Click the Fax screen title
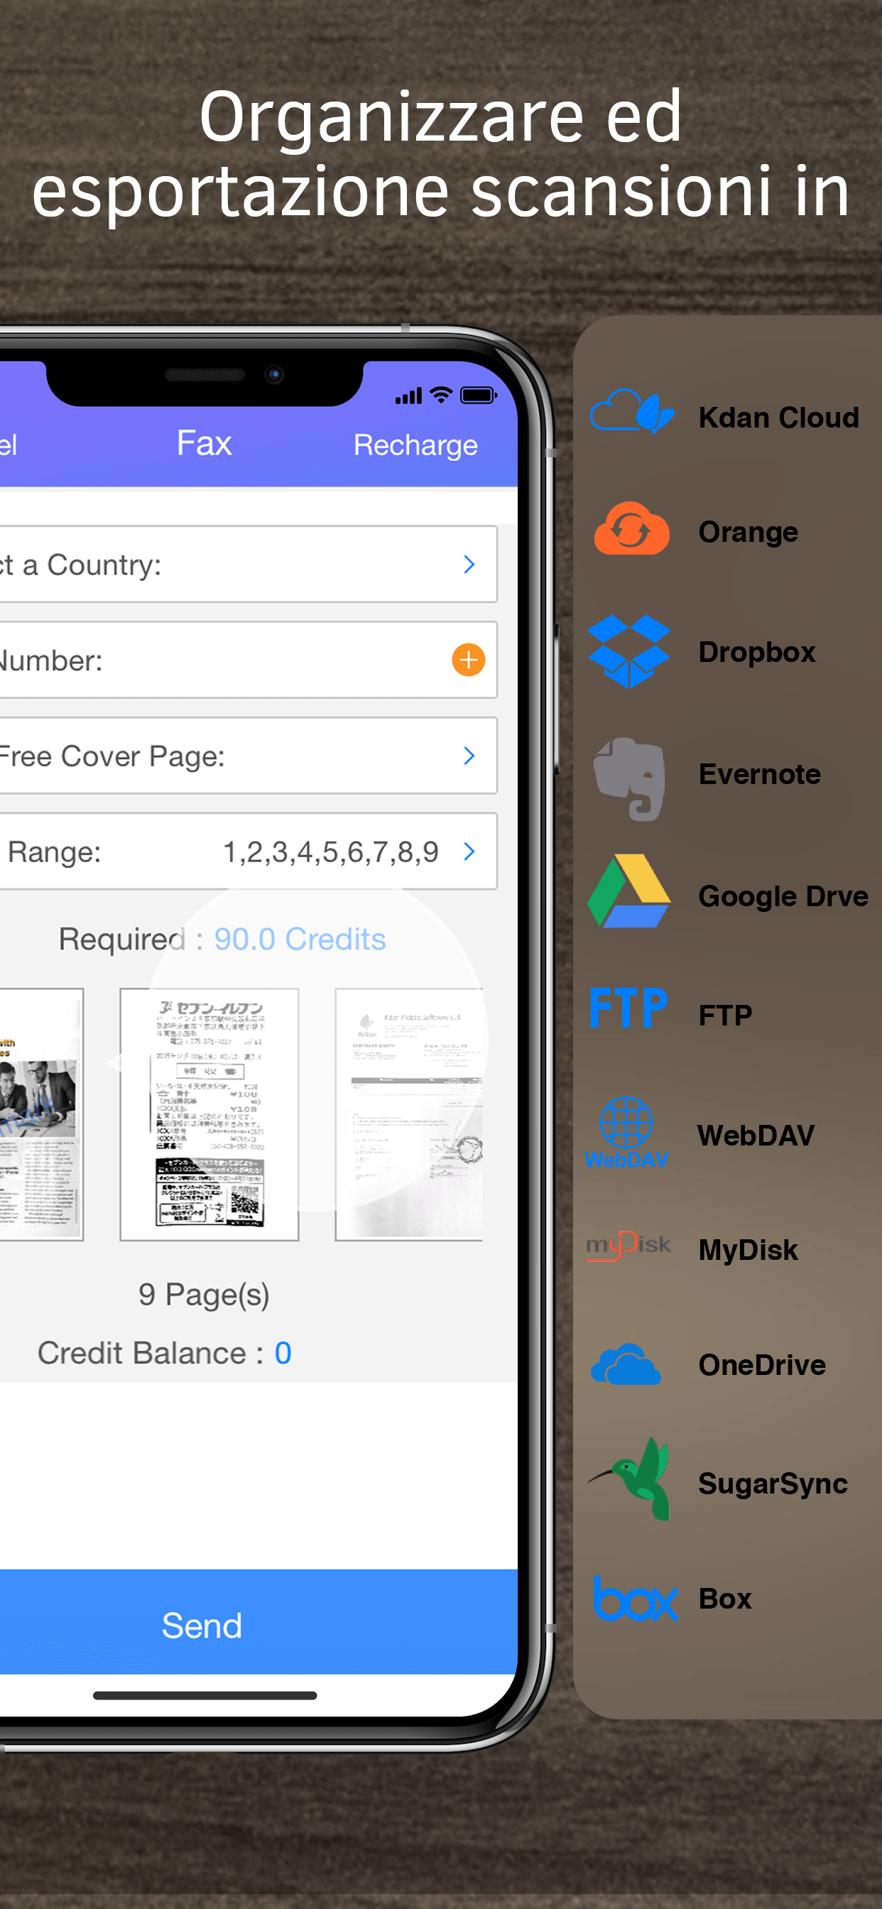This screenshot has width=882, height=1909. 204,443
